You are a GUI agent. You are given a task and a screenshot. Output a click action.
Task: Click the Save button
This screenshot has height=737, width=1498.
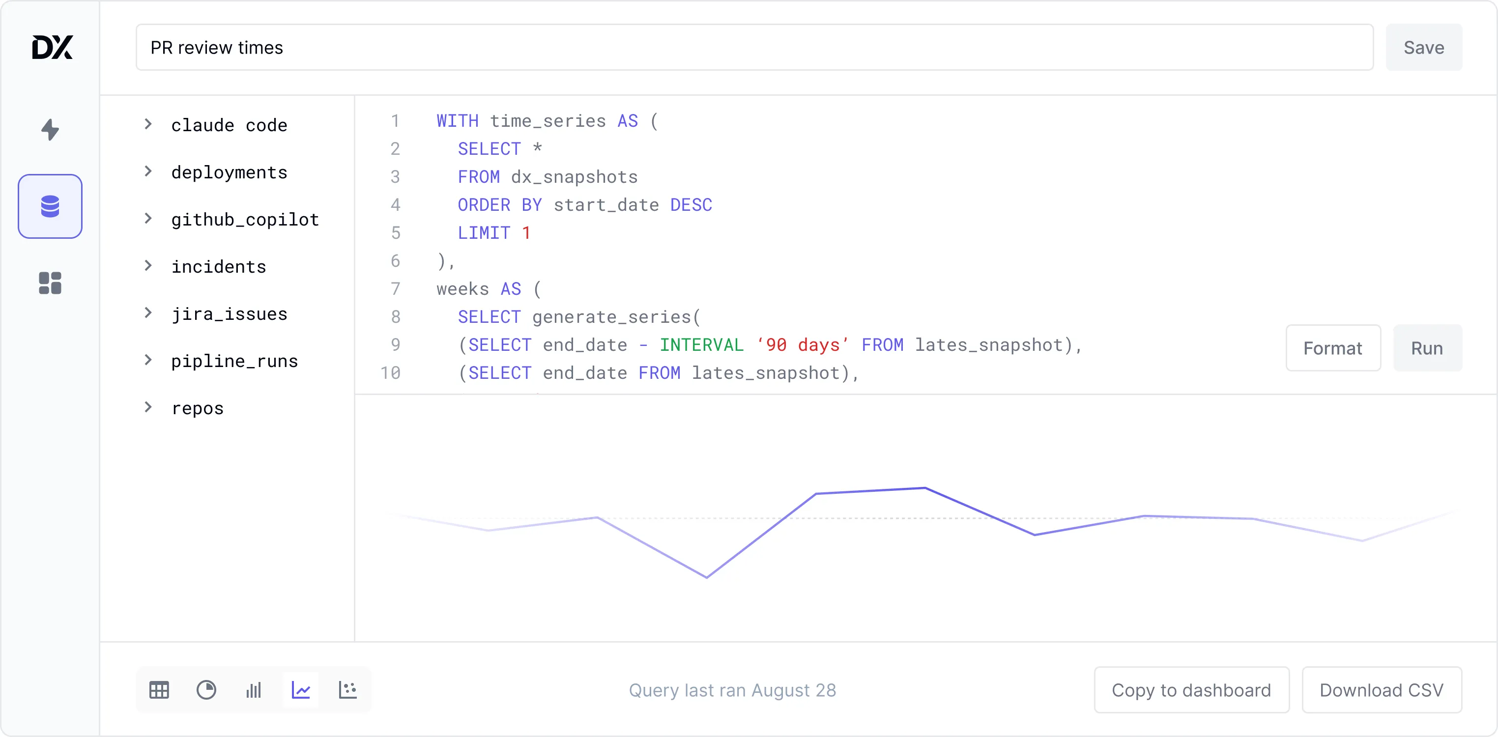coord(1424,48)
